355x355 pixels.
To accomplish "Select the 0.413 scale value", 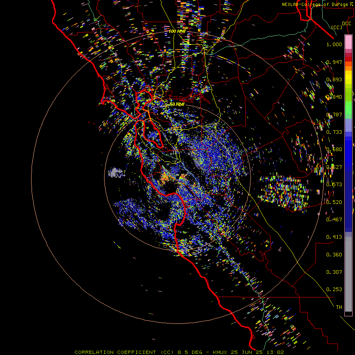I will pos(334,237).
